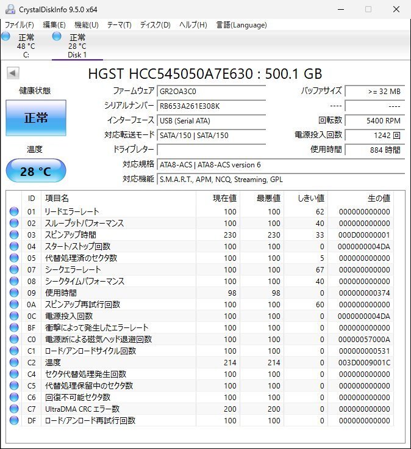Click the status circle for ID 03 row
Image resolution: width=411 pixels, height=449 pixels.
pyautogui.click(x=14, y=235)
